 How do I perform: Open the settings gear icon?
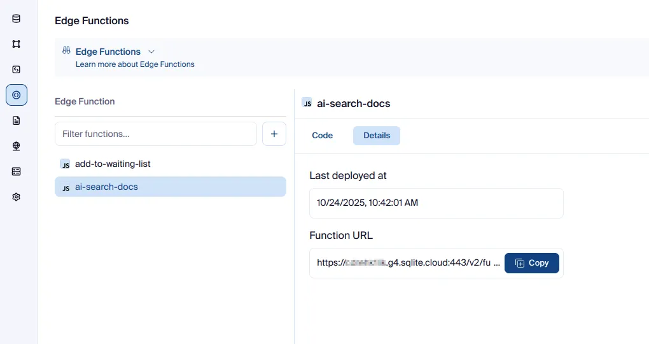[17, 197]
